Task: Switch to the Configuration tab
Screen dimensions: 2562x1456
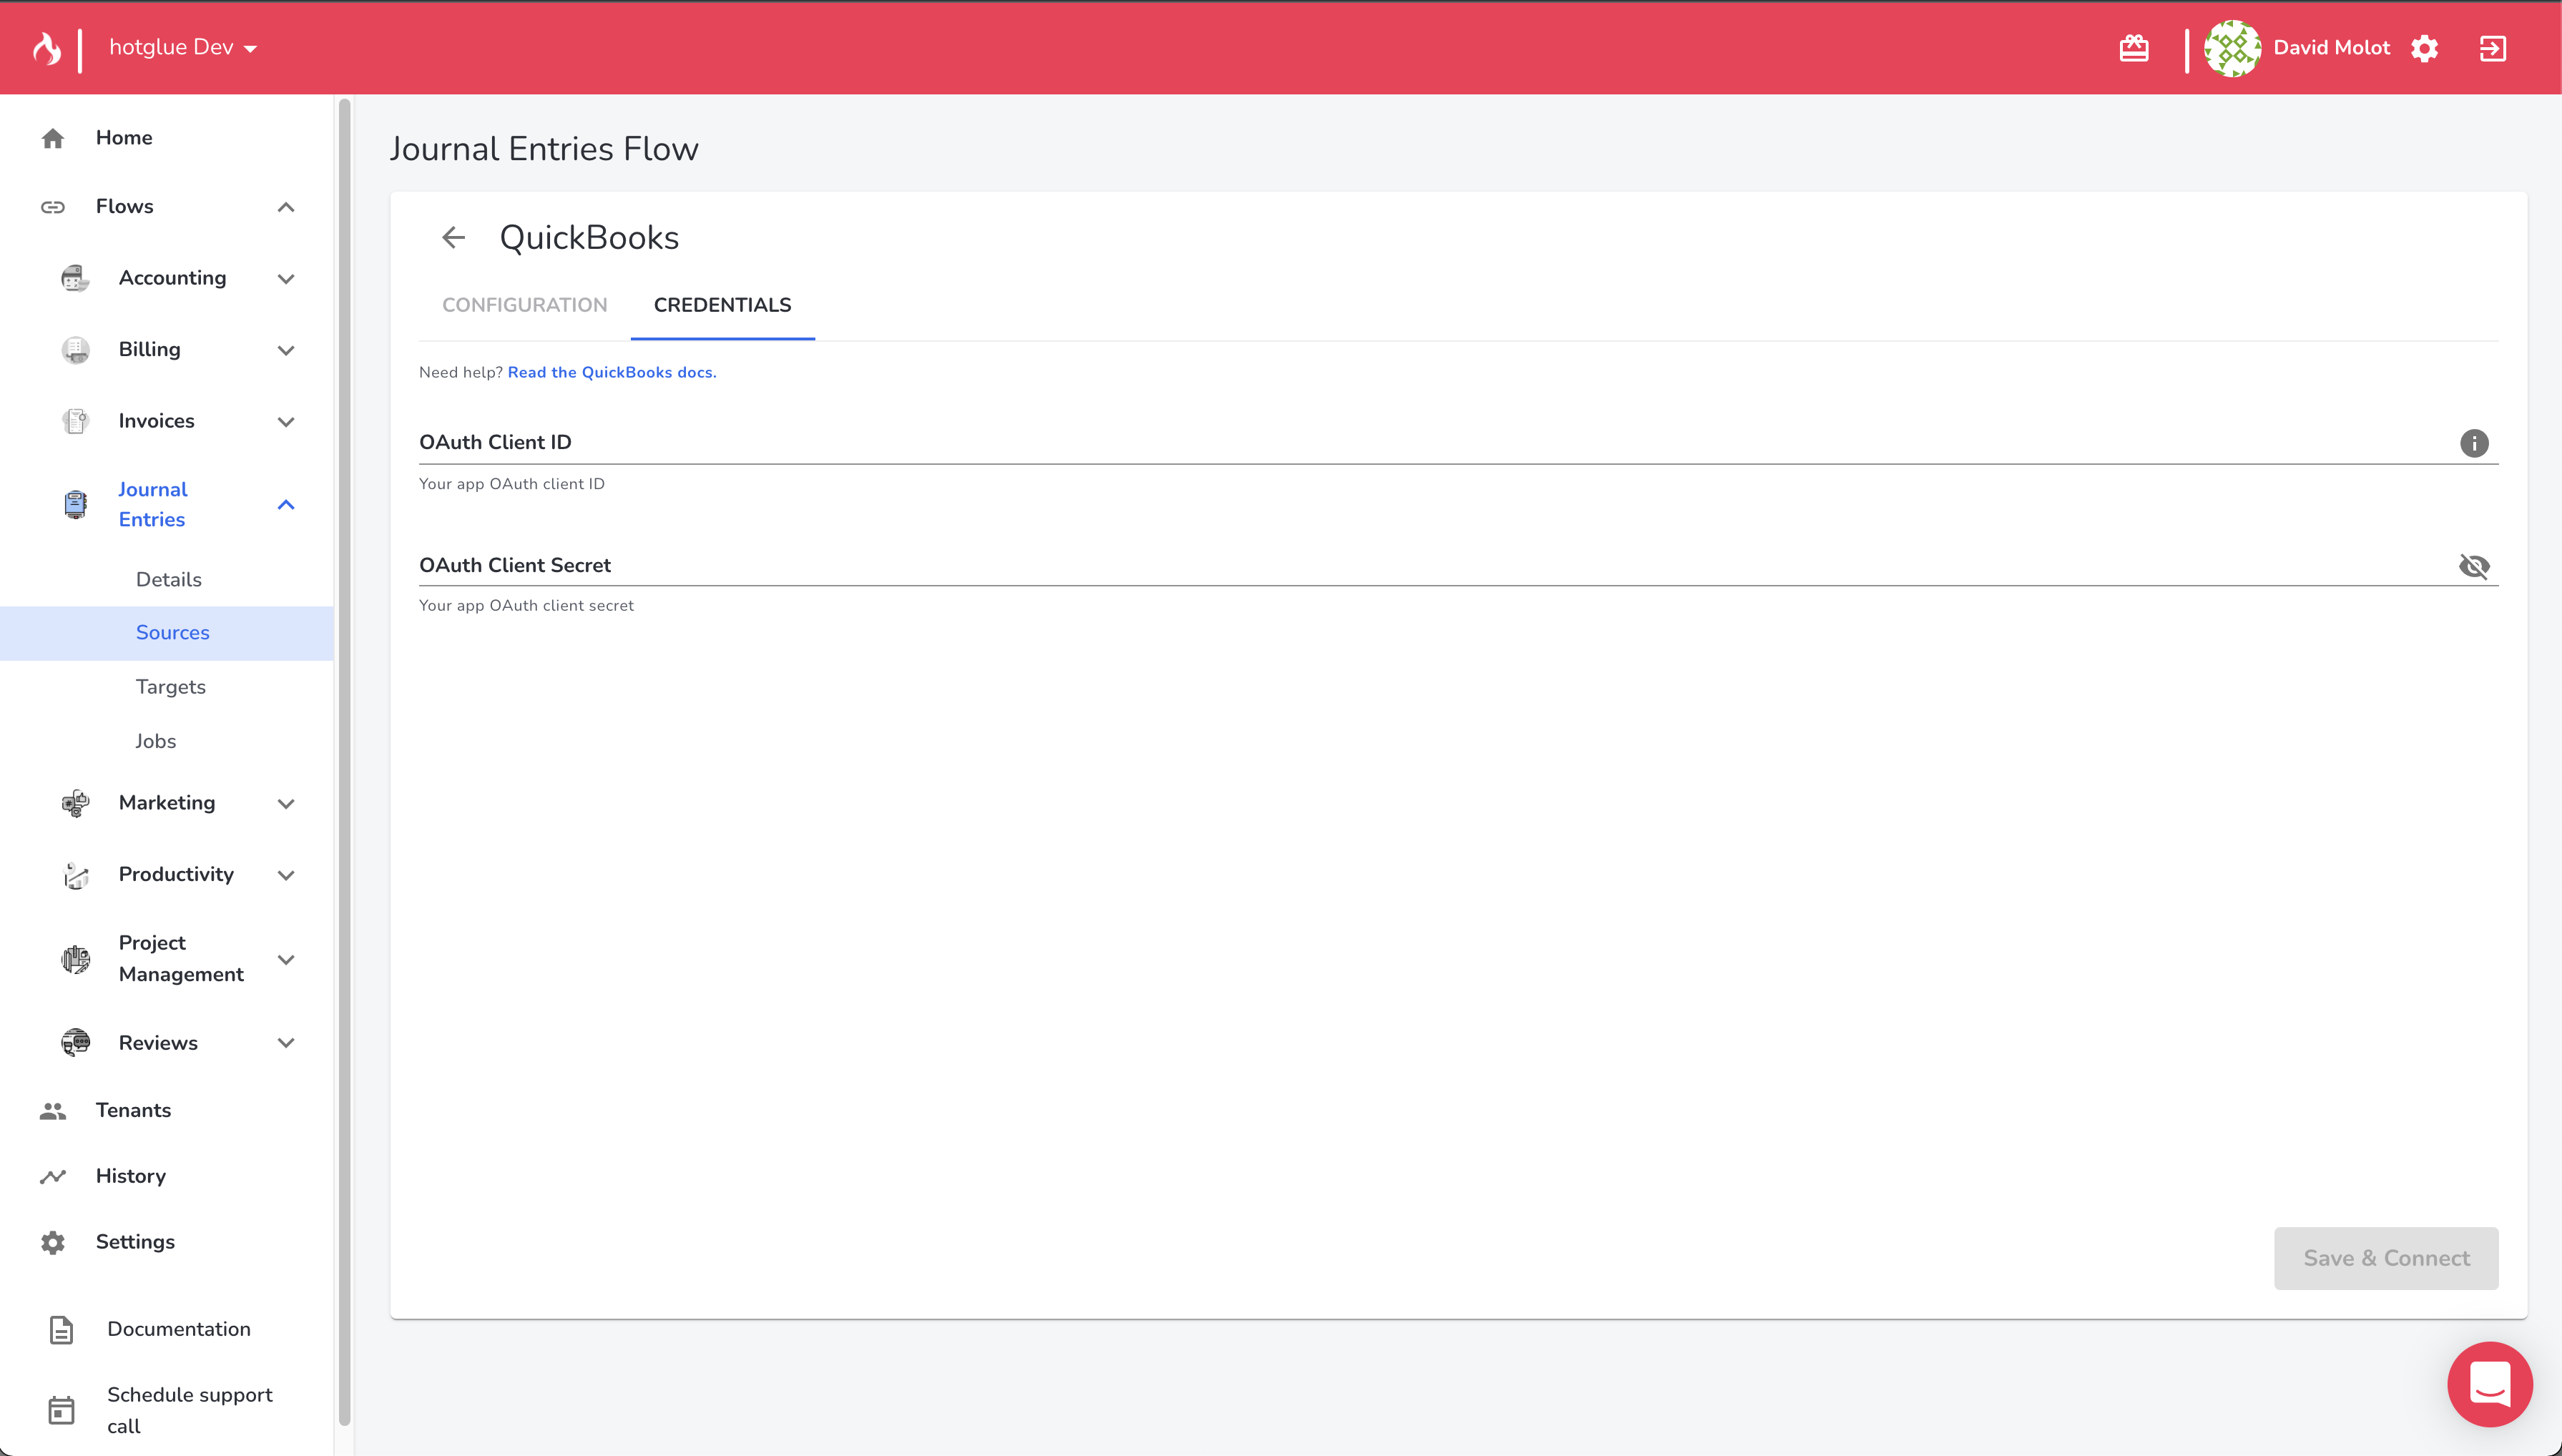Action: tap(524, 305)
